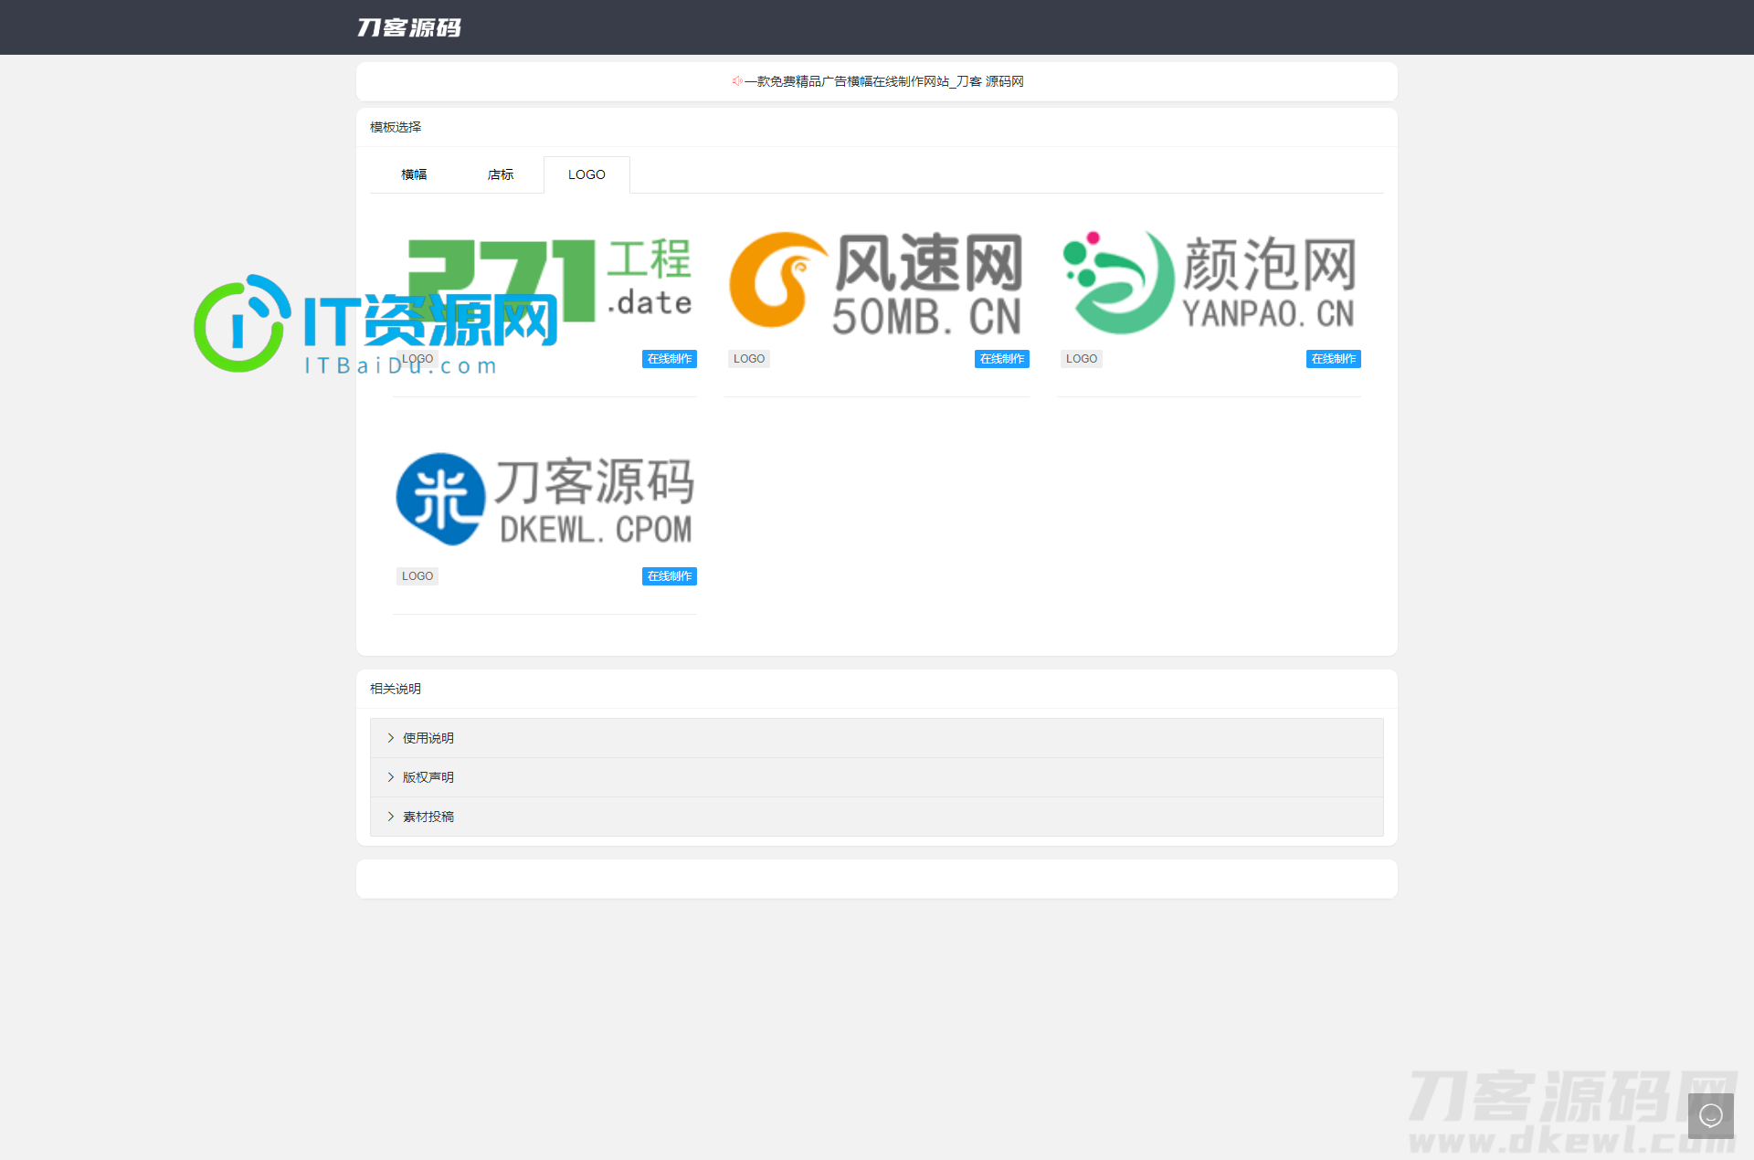Expand the 素材投稿 section
Image resolution: width=1754 pixels, height=1160 pixels.
(877, 817)
